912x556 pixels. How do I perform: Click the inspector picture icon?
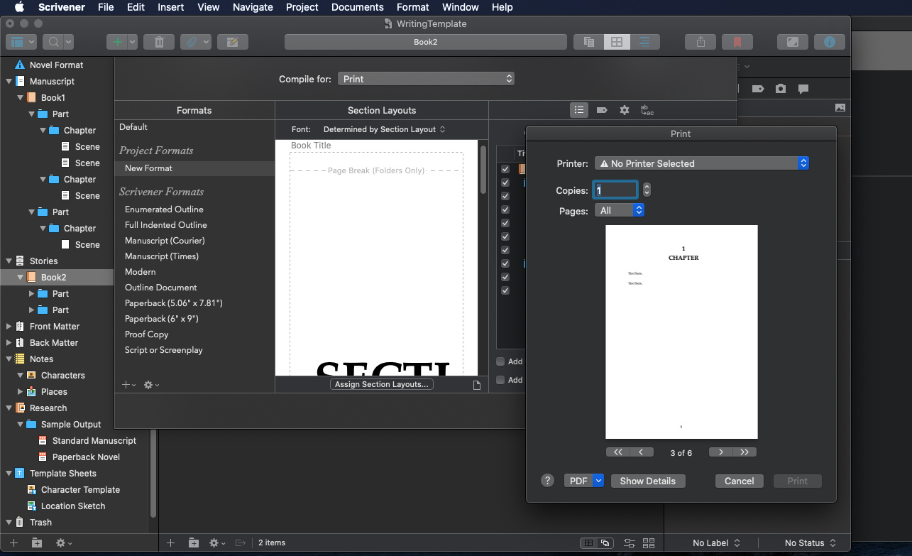point(840,108)
